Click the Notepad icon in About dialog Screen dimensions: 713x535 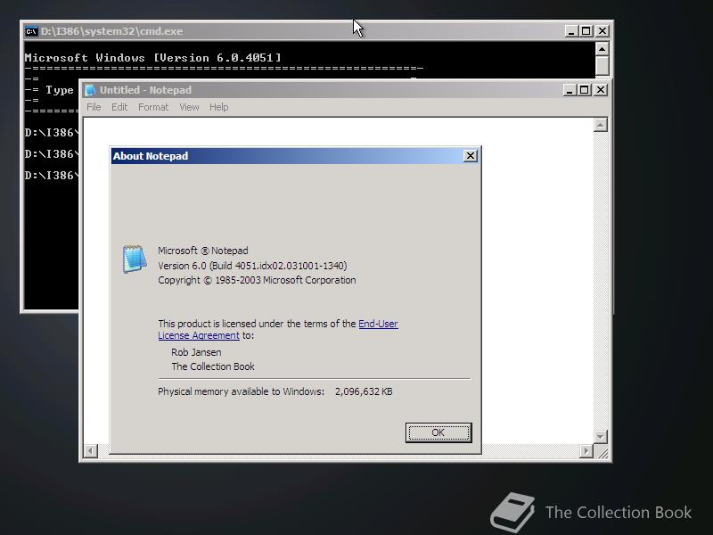click(x=135, y=259)
